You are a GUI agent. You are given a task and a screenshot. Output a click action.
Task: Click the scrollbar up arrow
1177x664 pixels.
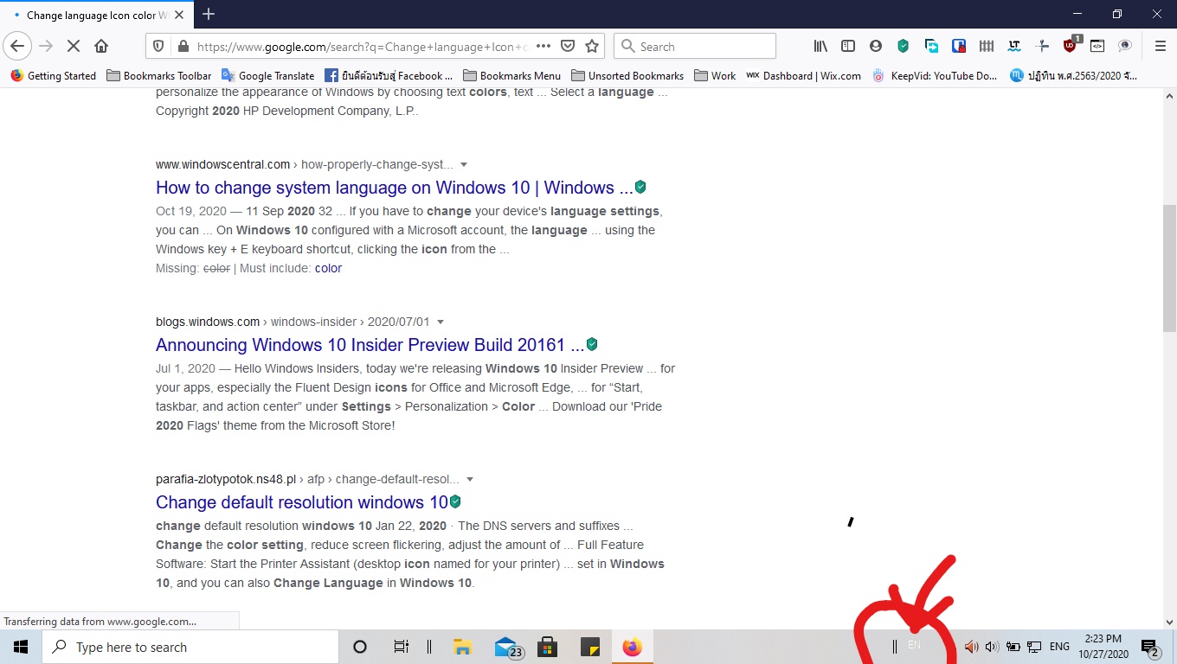click(1169, 95)
